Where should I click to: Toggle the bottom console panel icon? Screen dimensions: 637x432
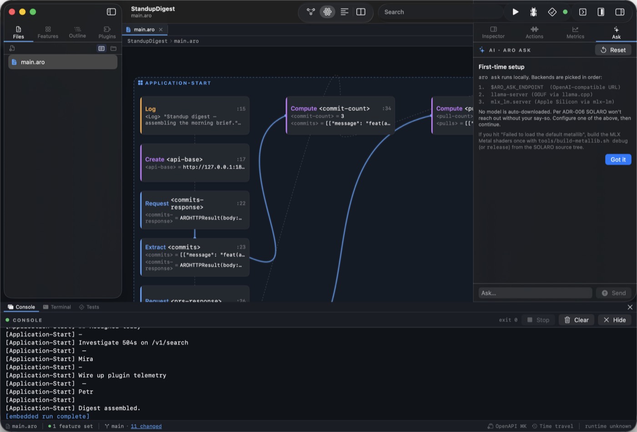[582, 12]
